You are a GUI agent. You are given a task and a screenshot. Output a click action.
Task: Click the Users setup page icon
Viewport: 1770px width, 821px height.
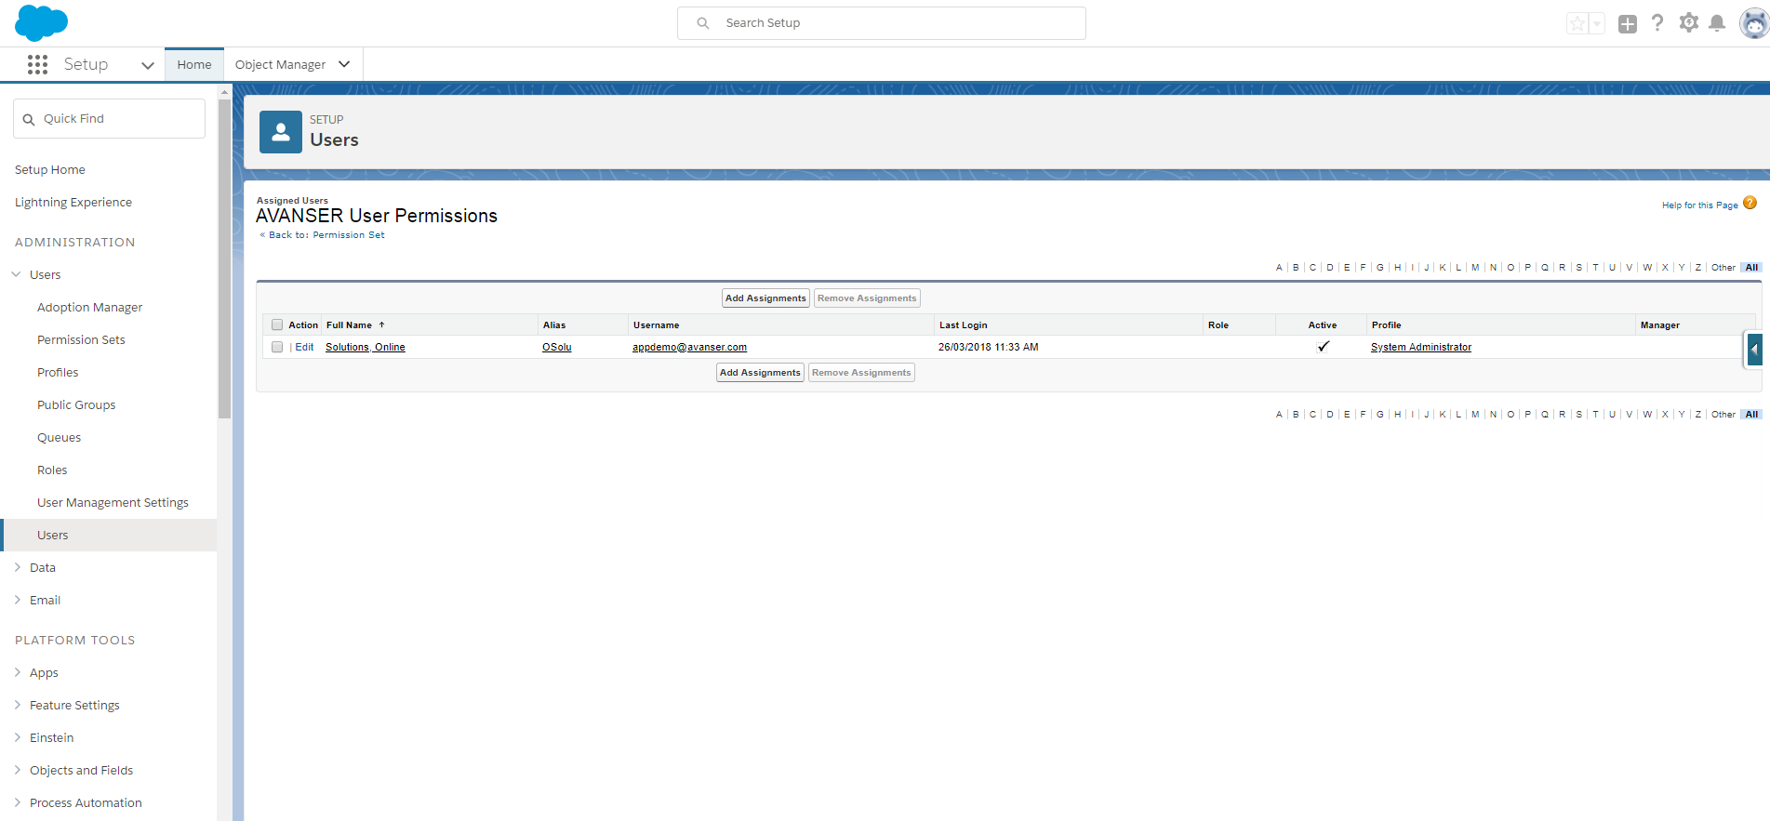coord(281,132)
